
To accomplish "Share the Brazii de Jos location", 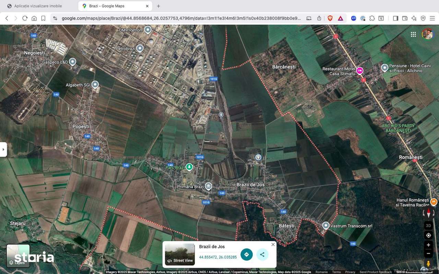I will [x=262, y=254].
